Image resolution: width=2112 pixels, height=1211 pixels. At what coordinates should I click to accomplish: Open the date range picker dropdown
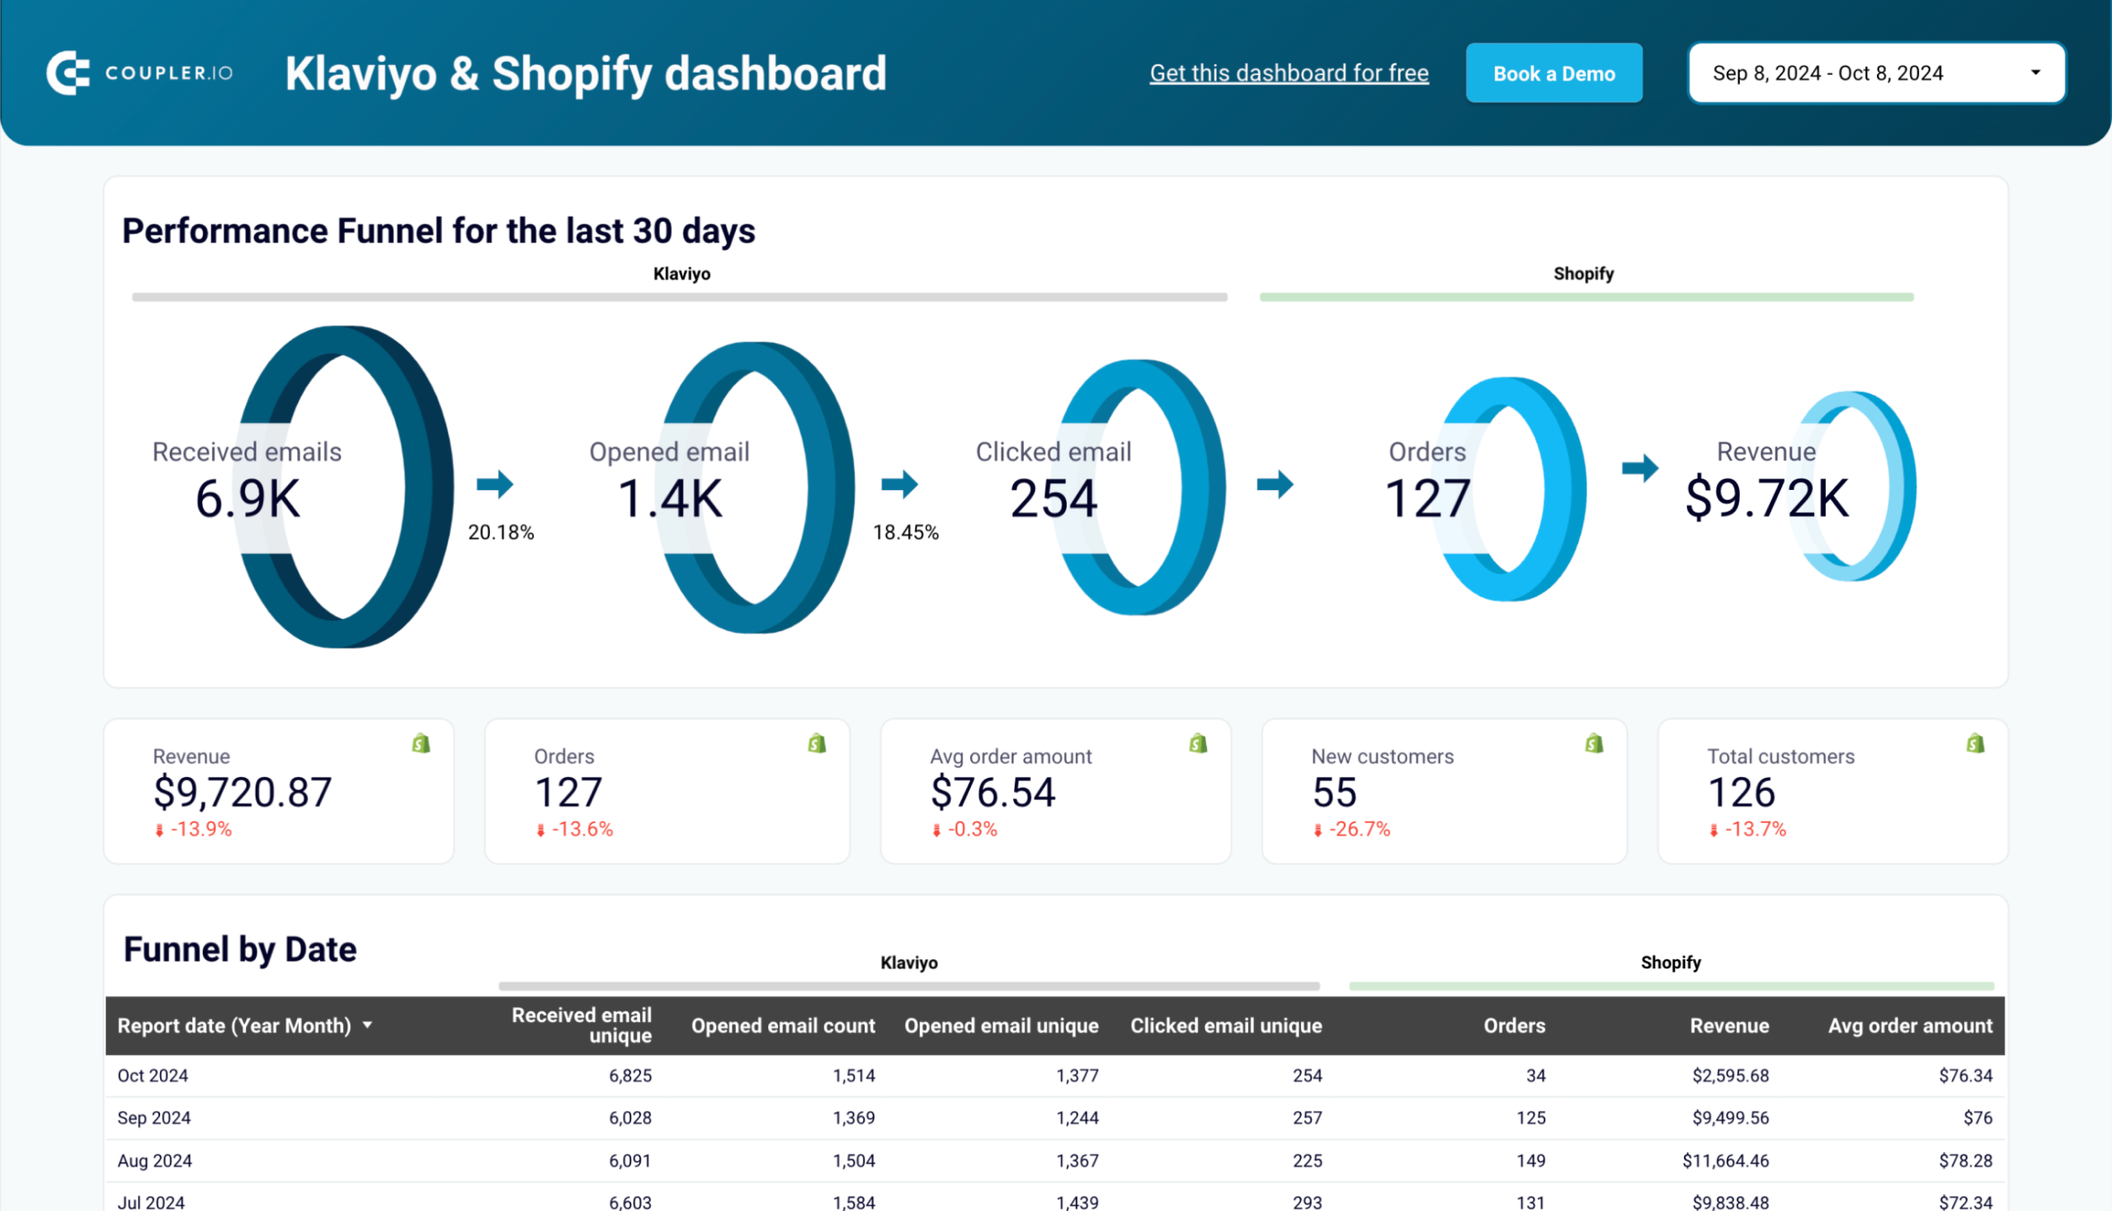[2035, 73]
